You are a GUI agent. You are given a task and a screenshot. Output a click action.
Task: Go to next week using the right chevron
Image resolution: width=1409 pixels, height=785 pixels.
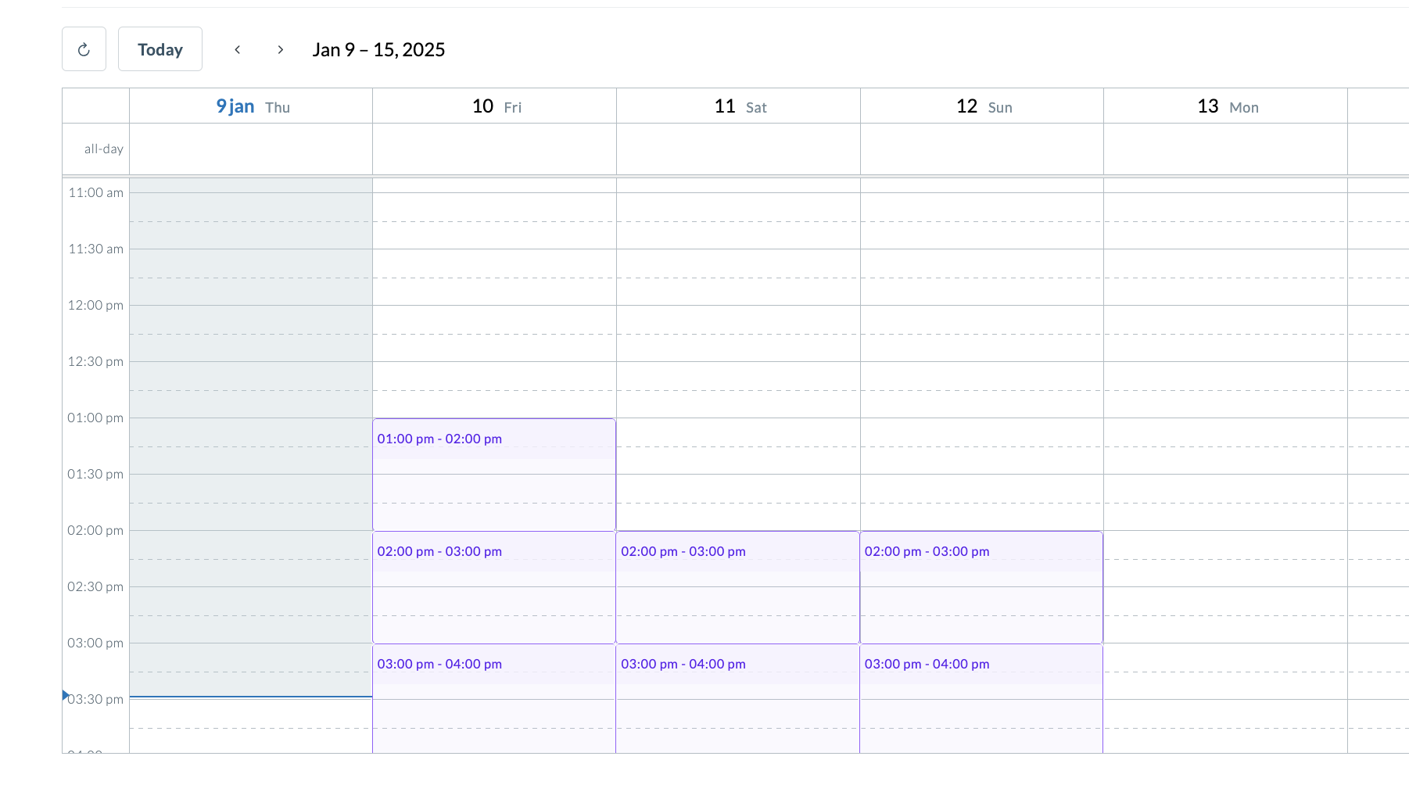[280, 48]
